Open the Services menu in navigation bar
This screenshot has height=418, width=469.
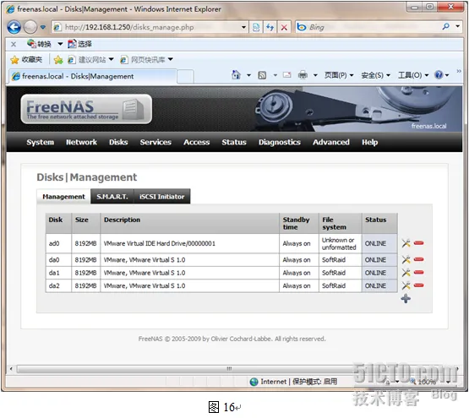(x=155, y=143)
